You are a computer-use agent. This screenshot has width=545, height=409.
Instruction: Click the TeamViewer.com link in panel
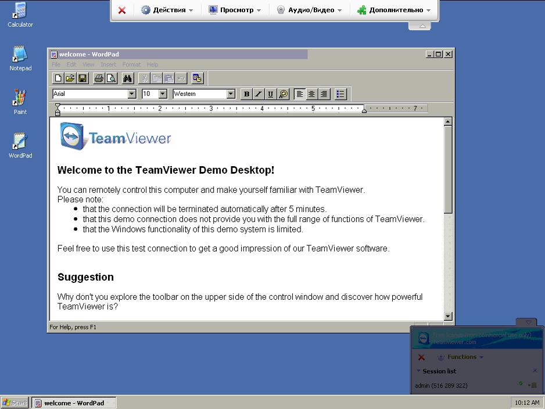[x=454, y=342]
